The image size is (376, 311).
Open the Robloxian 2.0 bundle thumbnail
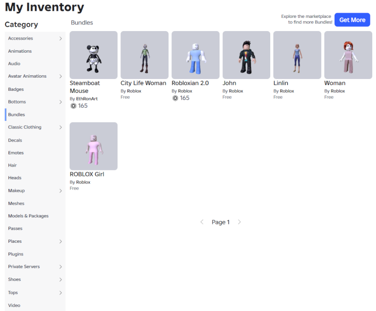(196, 55)
